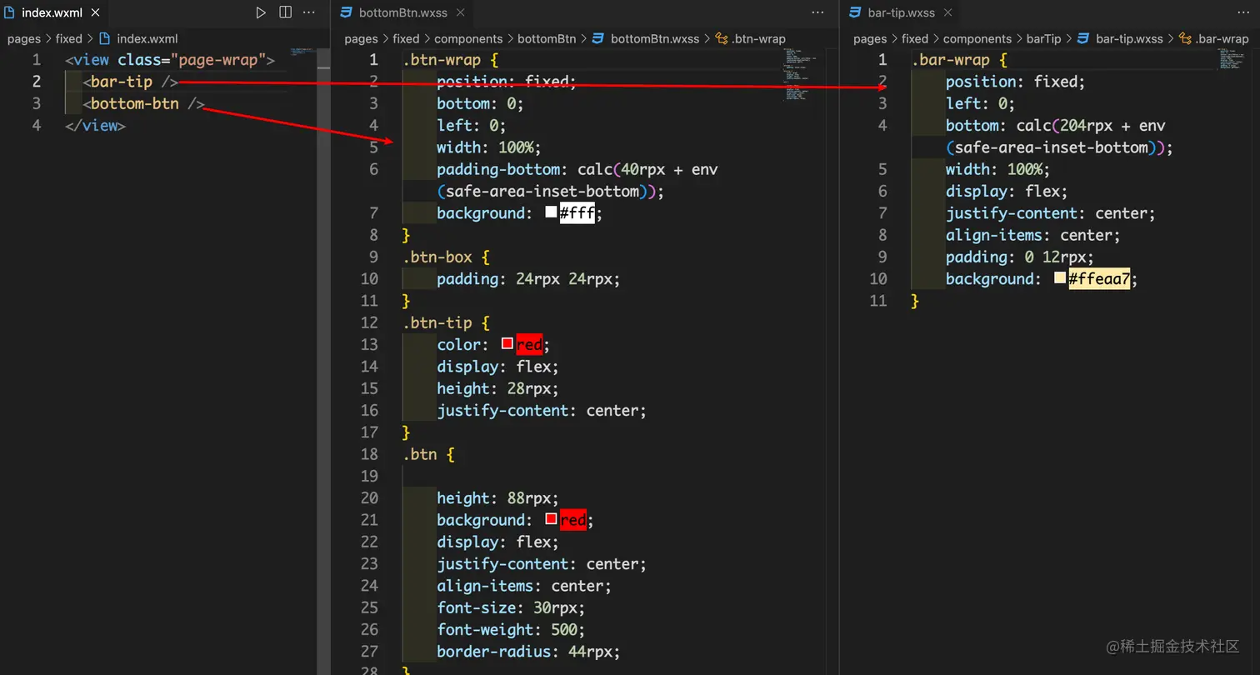The width and height of the screenshot is (1260, 675).
Task: Open 'pages' breadcrumb in bar-tip.wxss editor
Action: [870, 38]
